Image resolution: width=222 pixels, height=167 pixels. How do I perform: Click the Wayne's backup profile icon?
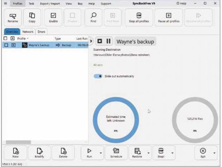click(25, 45)
